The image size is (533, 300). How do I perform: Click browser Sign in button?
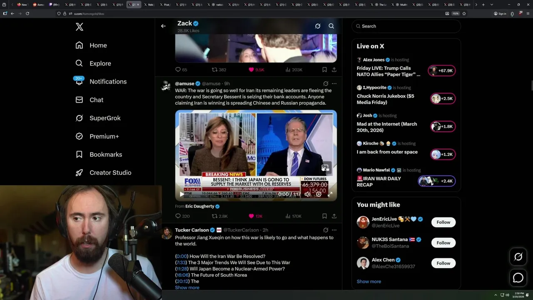[x=500, y=13]
